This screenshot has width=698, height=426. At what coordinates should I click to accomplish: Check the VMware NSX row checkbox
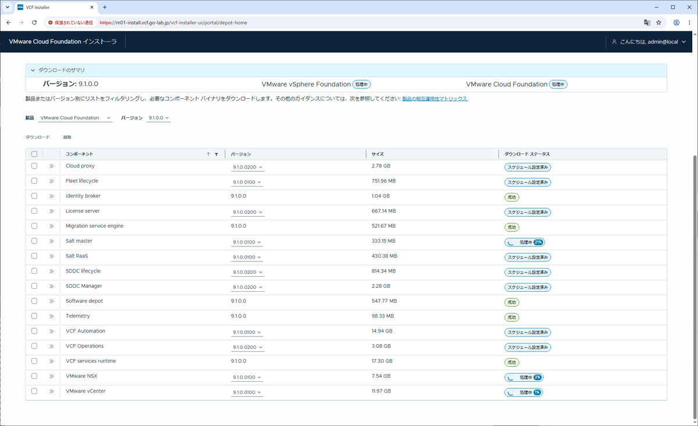(34, 377)
